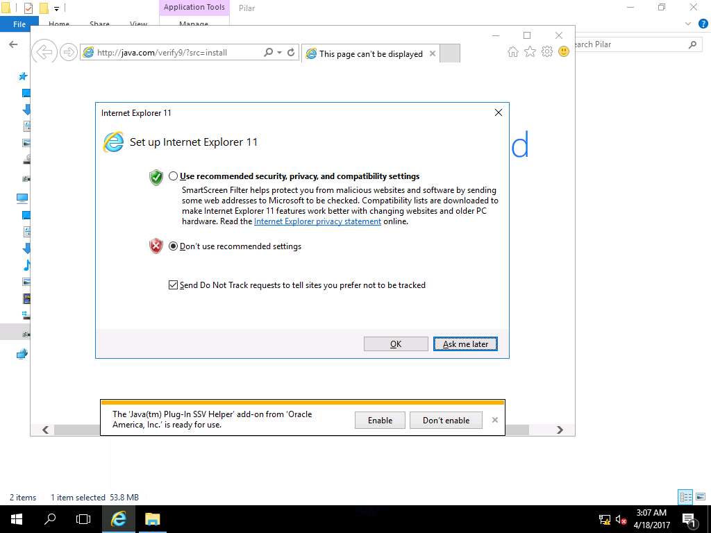Close the 'This page can't be displayed' tab
This screenshot has width=711, height=533.
pyautogui.click(x=433, y=53)
